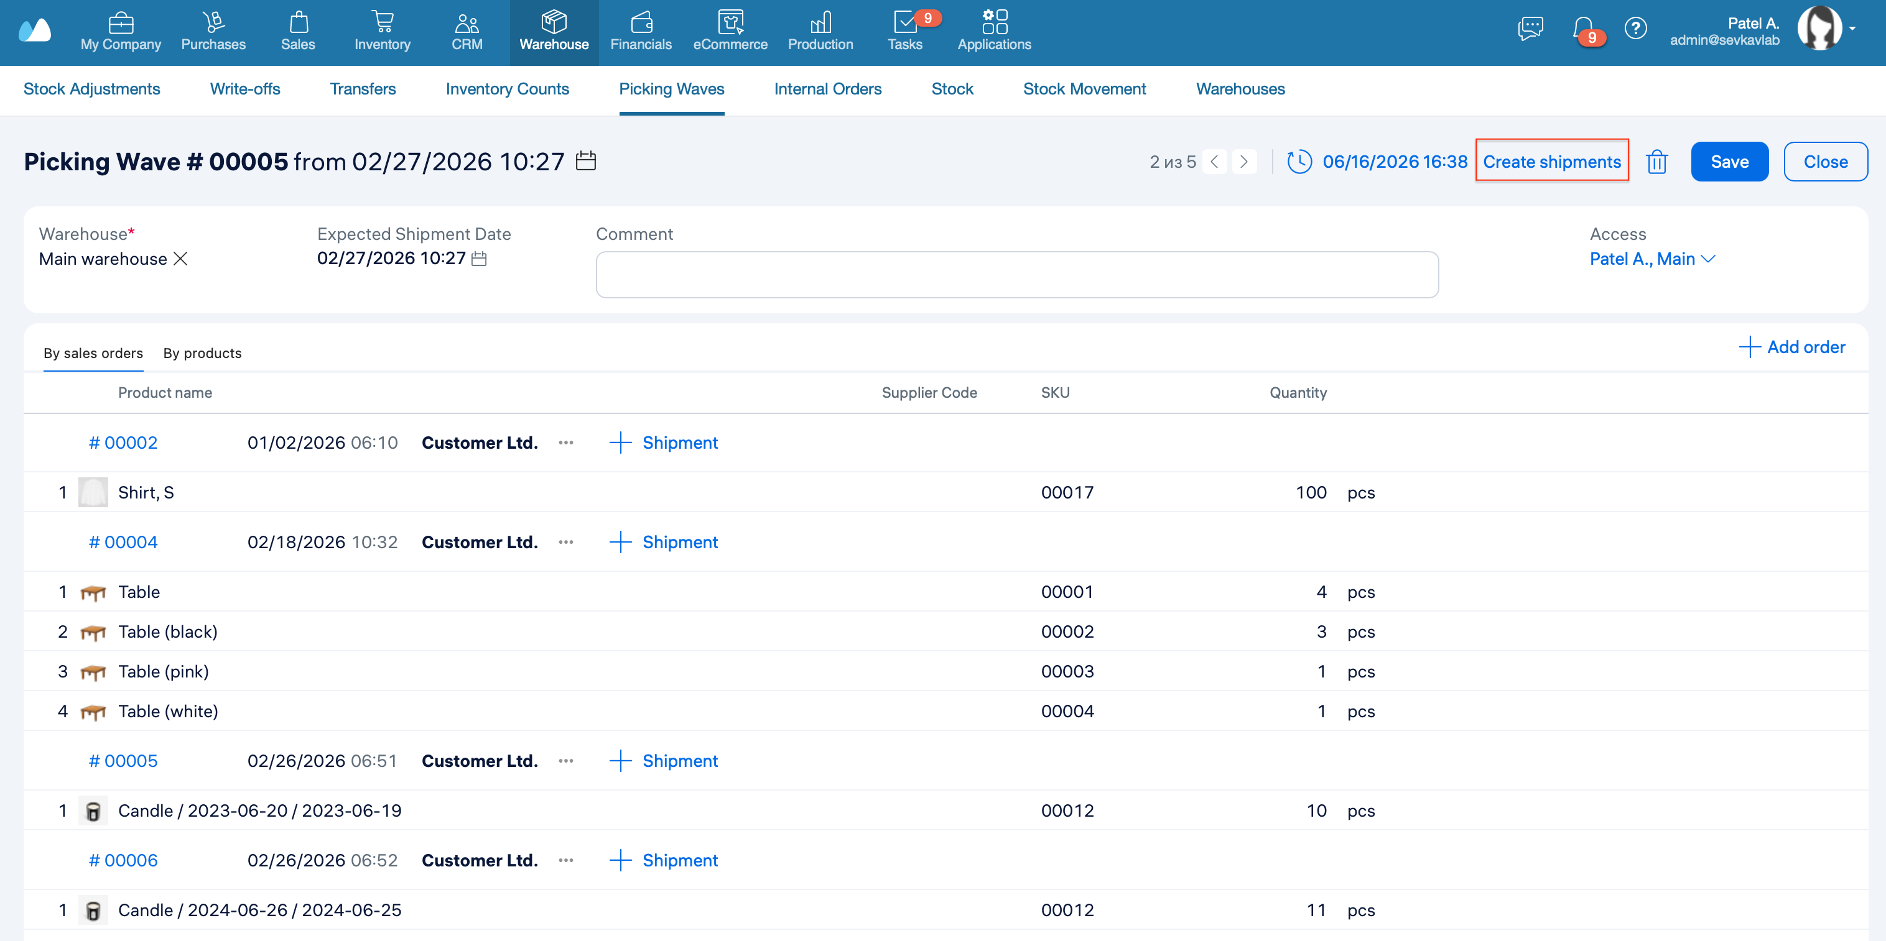1886x941 pixels.
Task: Save the picking wave
Action: pyautogui.click(x=1729, y=162)
